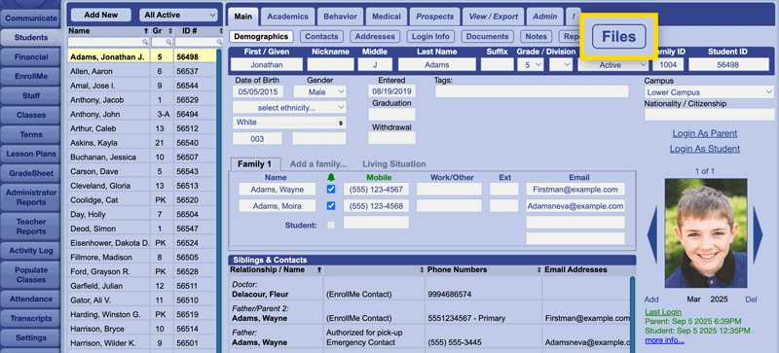The width and height of the screenshot is (779, 353).
Task: Open the Admin tab
Action: click(x=545, y=17)
